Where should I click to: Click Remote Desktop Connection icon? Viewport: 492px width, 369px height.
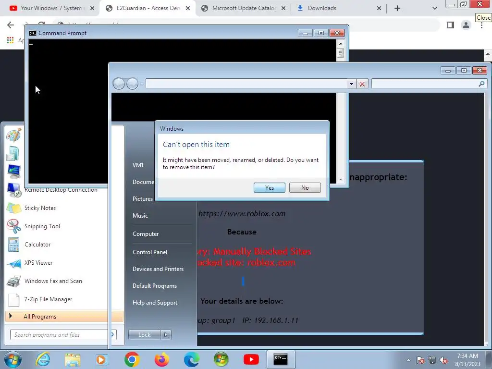point(14,189)
